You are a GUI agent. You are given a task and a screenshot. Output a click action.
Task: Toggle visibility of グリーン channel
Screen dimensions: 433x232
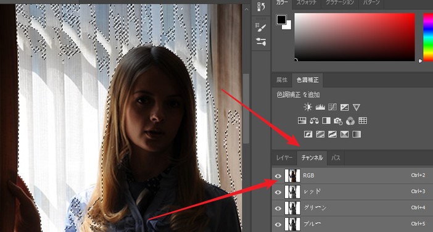pos(278,209)
